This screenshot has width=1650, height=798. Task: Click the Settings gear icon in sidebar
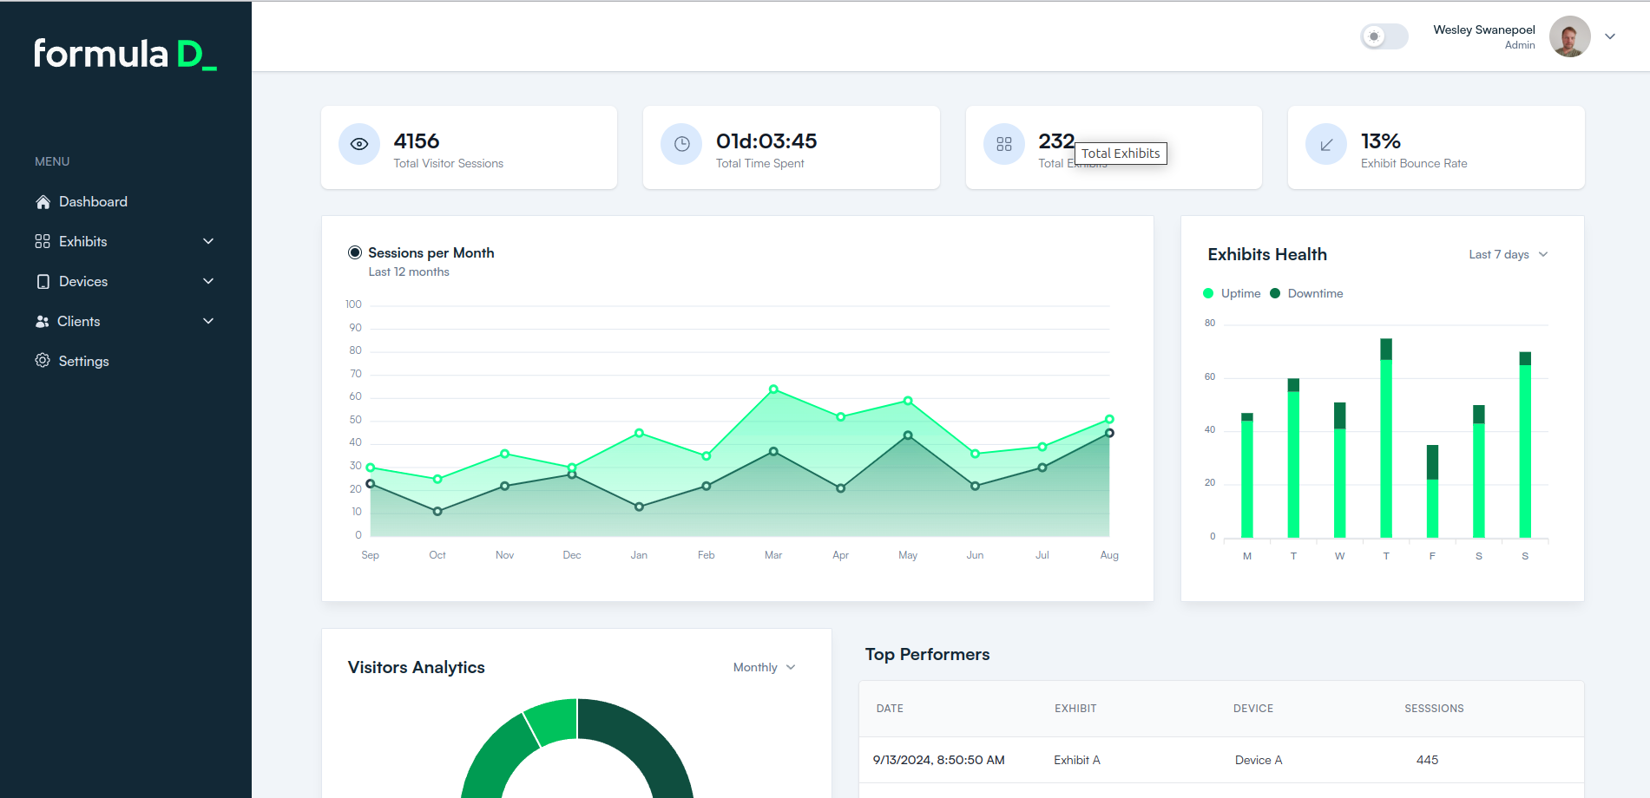click(43, 360)
